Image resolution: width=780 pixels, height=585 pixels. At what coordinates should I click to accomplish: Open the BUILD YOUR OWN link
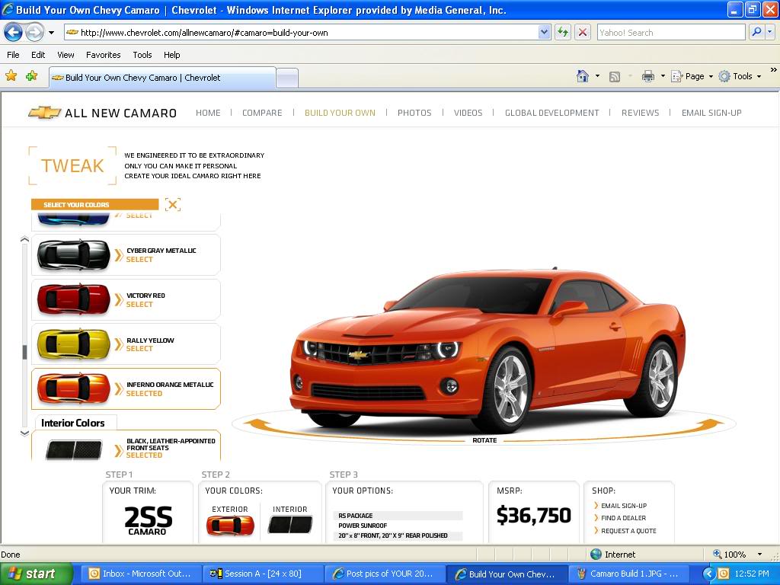(340, 113)
